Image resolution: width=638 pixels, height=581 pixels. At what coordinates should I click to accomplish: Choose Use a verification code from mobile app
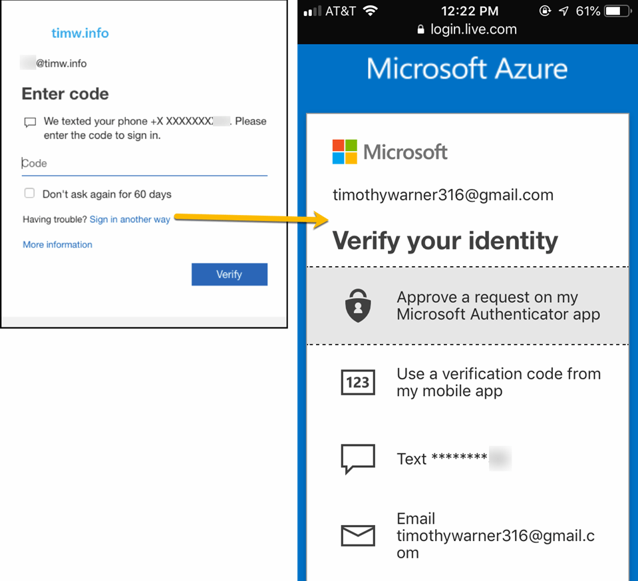point(498,383)
